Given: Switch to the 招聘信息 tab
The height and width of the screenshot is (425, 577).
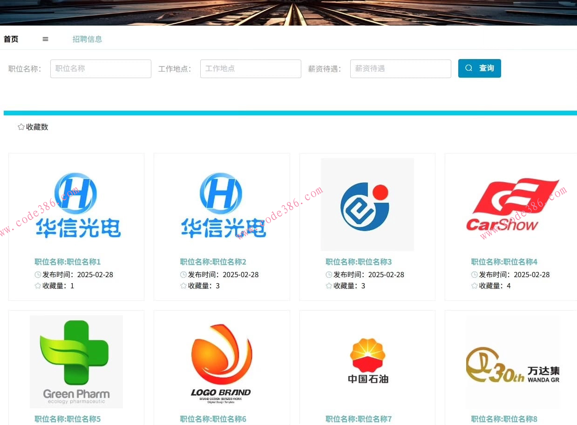Looking at the screenshot, I should (x=88, y=39).
